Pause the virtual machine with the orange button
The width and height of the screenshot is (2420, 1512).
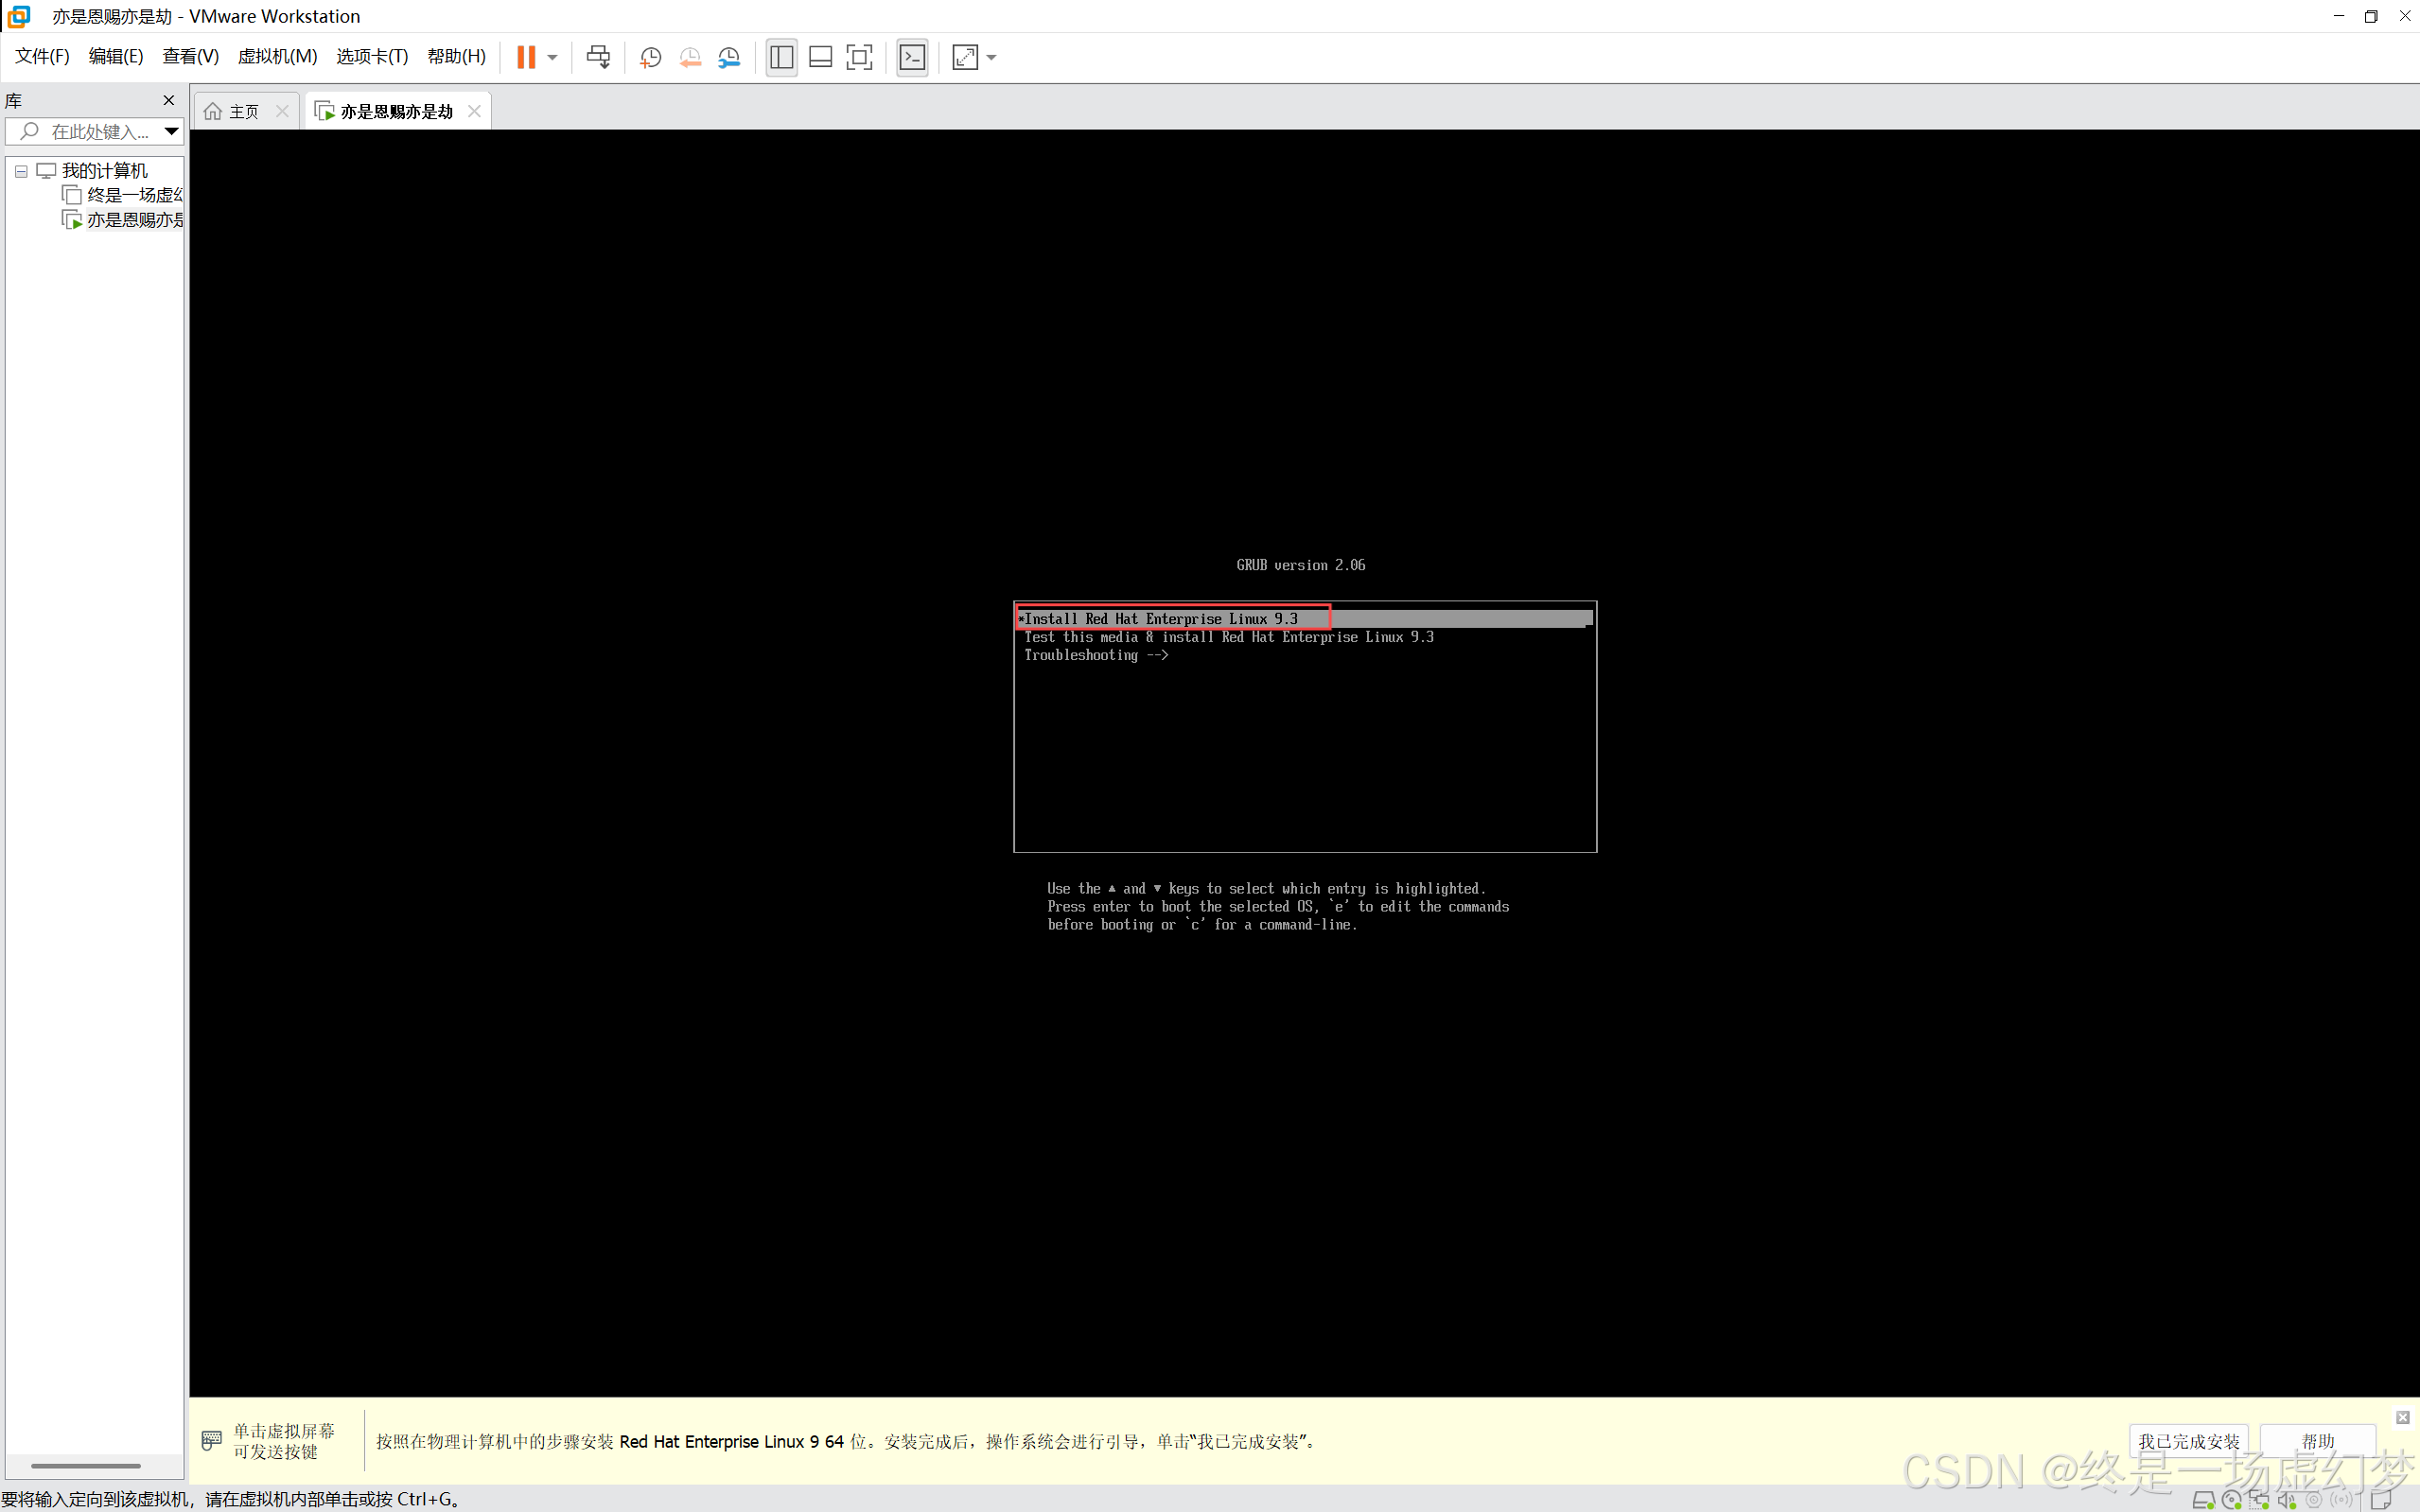pos(526,57)
